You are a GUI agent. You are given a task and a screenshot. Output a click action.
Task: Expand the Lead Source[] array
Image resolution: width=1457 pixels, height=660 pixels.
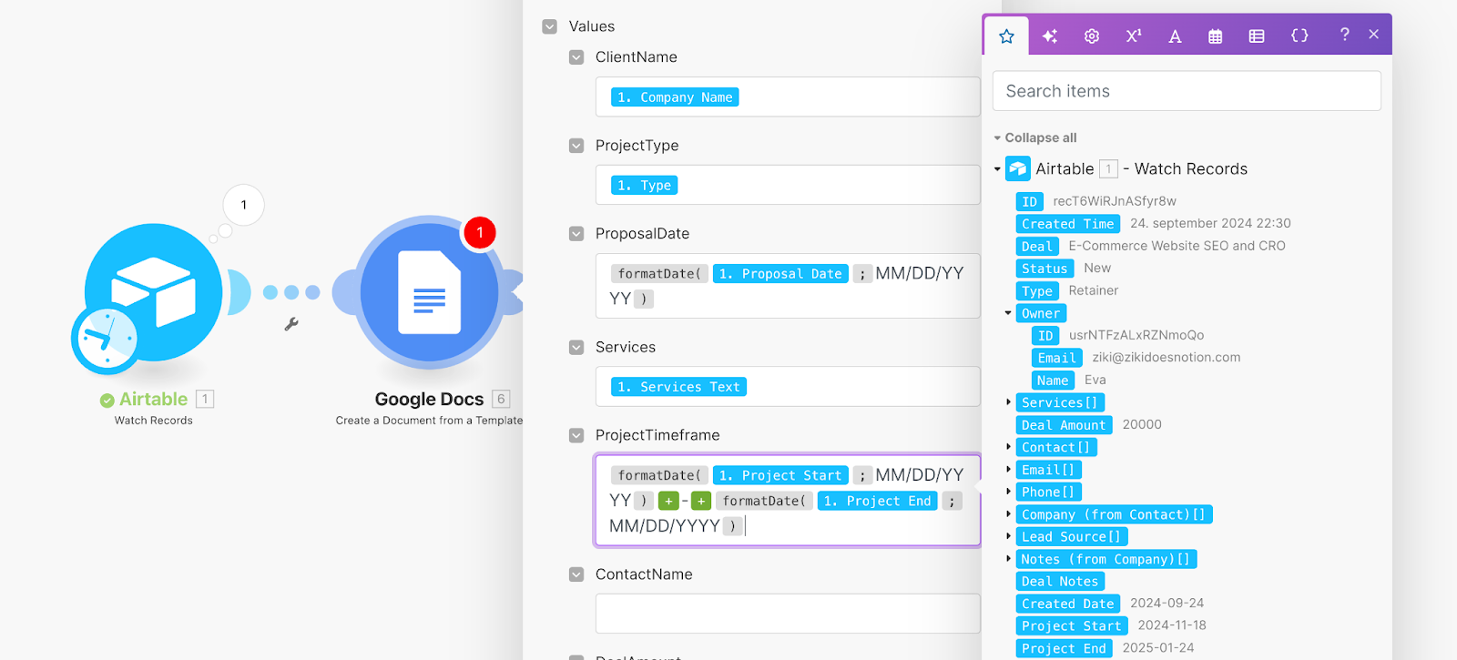point(1008,537)
